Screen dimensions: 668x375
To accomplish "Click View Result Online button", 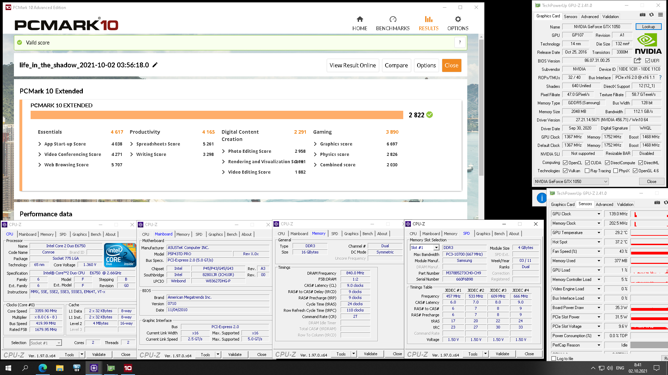I will point(353,65).
